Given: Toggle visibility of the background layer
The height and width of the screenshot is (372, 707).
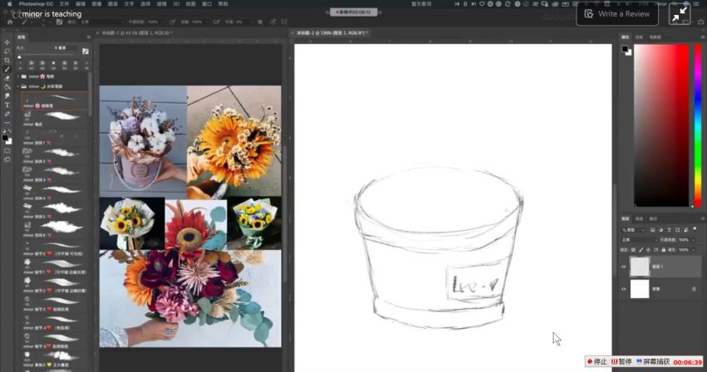Looking at the screenshot, I should (624, 289).
